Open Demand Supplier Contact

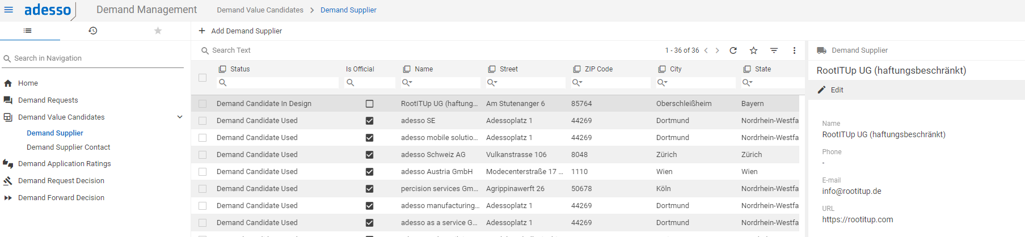69,147
